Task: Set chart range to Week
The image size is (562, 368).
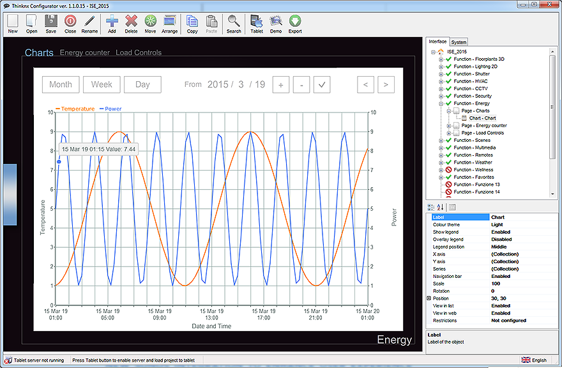Action: pyautogui.click(x=102, y=84)
